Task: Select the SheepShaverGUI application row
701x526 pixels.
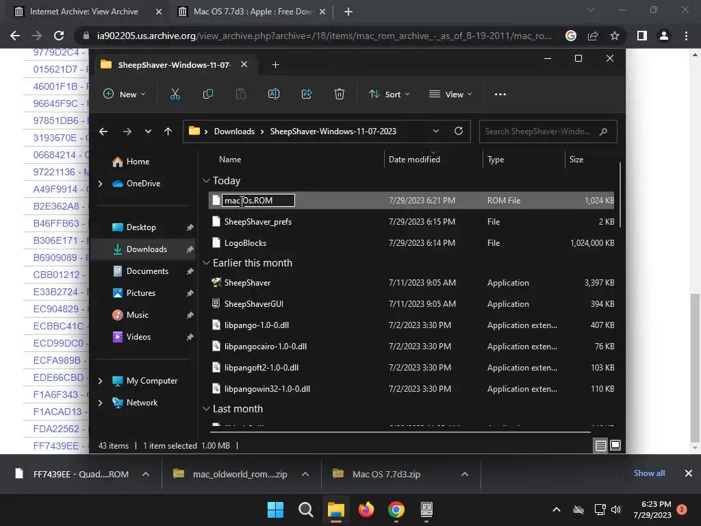Action: pos(411,304)
